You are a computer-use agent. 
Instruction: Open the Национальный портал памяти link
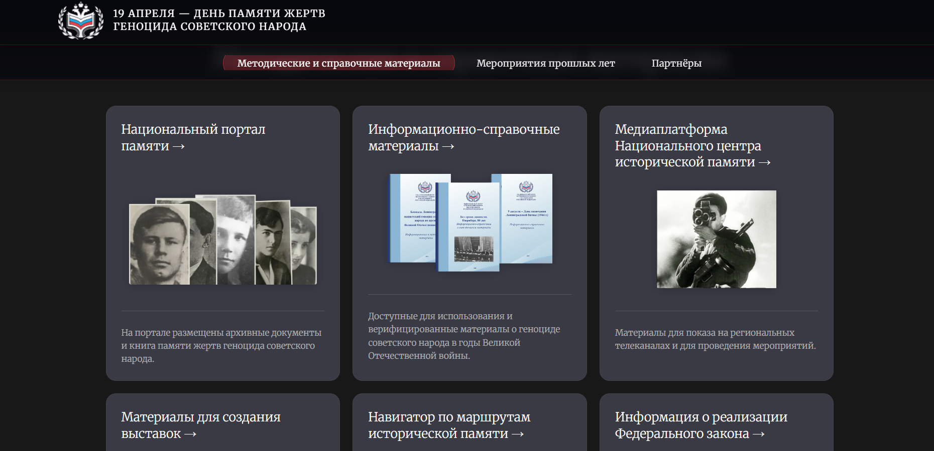[x=193, y=130]
